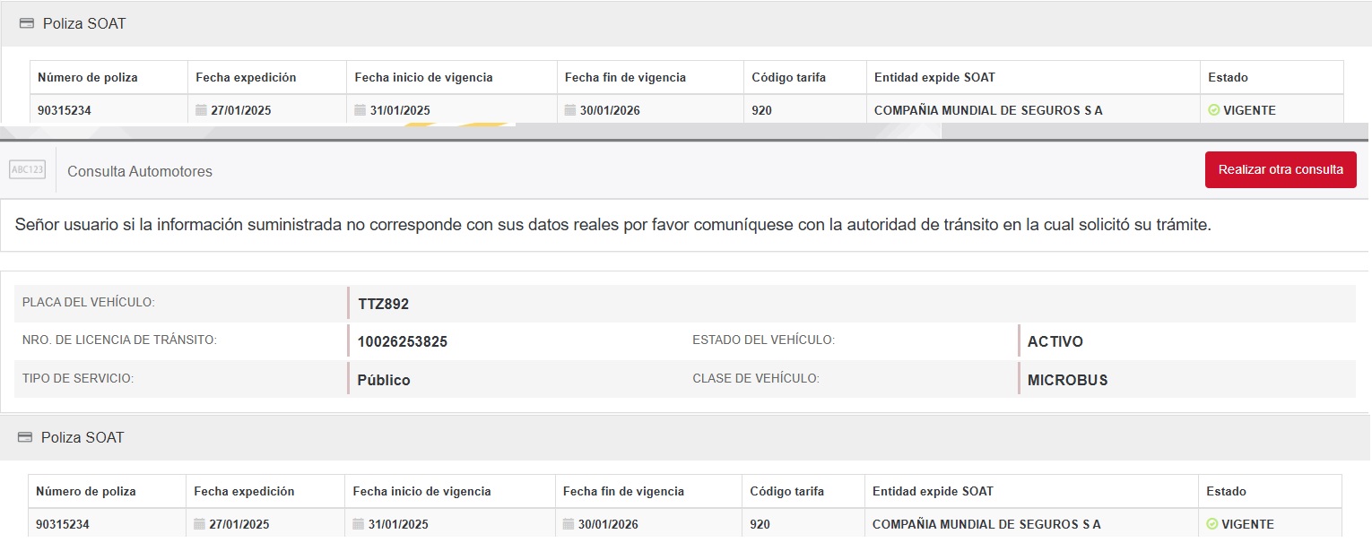1372x551 pixels.
Task: Click the Entidad expide SOAT column header in the bottom table
Action: [933, 491]
